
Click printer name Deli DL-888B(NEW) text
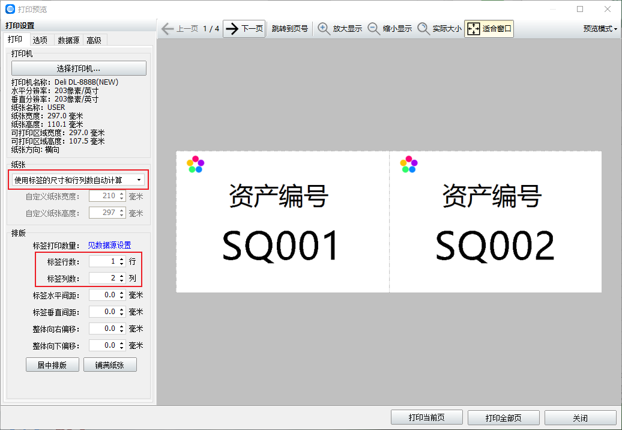(86, 82)
